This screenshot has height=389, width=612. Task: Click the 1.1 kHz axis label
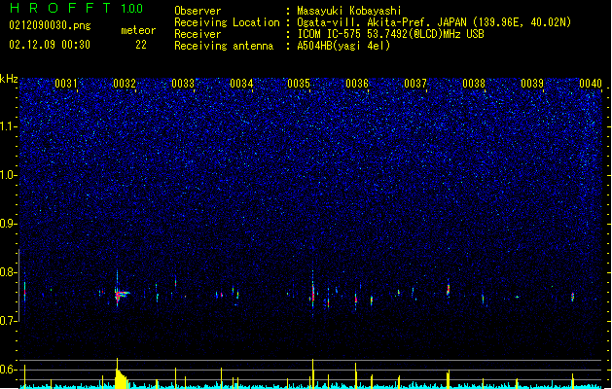[x=8, y=126]
